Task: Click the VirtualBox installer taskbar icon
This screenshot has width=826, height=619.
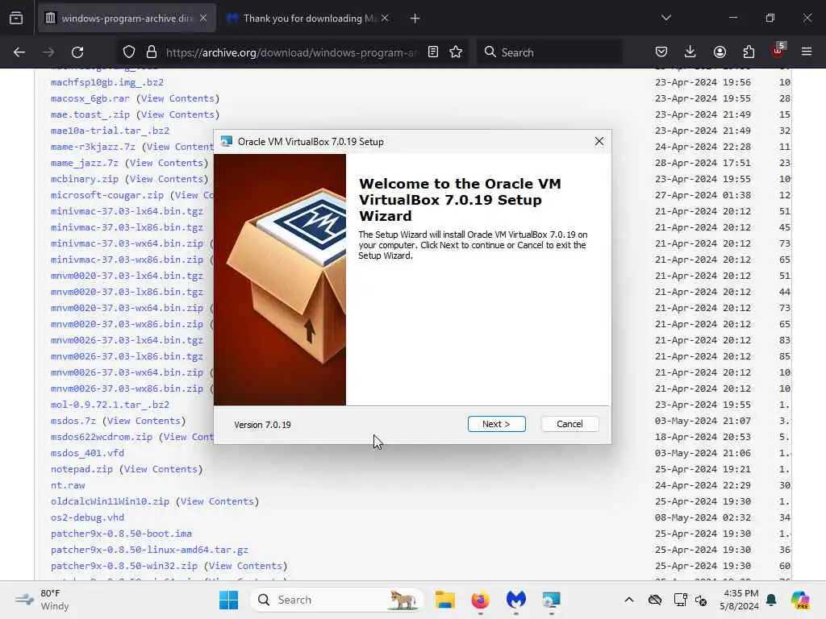Action: tap(552, 600)
